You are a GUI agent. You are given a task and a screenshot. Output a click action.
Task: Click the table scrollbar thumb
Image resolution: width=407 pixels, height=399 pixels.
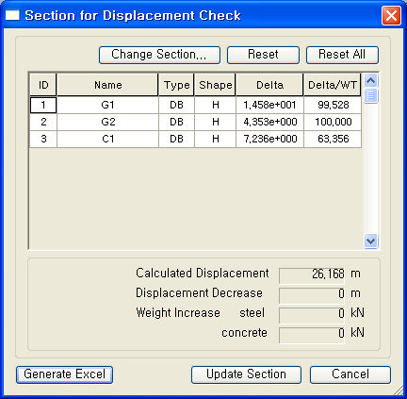point(370,96)
